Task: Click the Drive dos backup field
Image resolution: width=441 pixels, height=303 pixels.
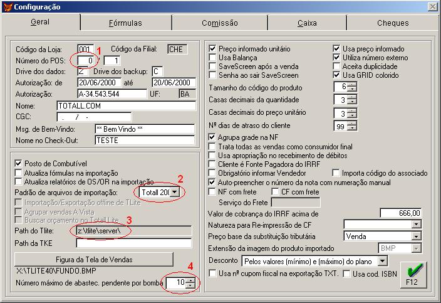Action: point(157,72)
